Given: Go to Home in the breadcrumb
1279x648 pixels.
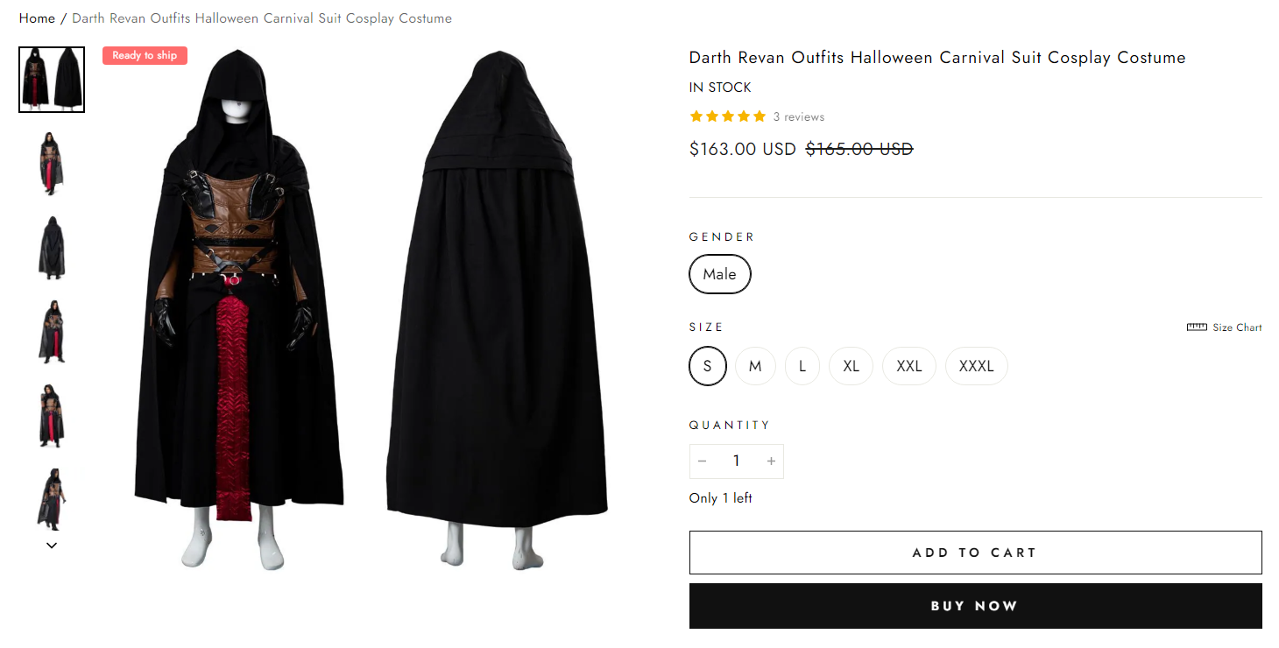Looking at the screenshot, I should tap(37, 18).
